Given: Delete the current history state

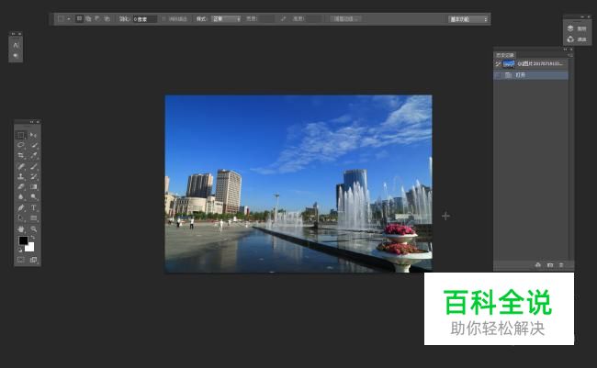Looking at the screenshot, I should pyautogui.click(x=561, y=265).
